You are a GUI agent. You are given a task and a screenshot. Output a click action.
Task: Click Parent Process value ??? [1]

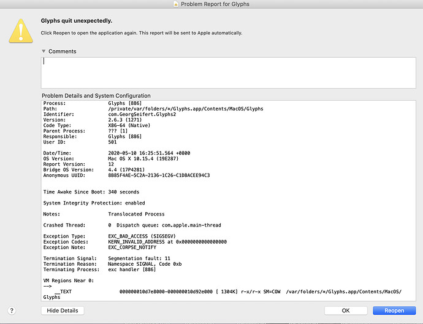click(118, 131)
